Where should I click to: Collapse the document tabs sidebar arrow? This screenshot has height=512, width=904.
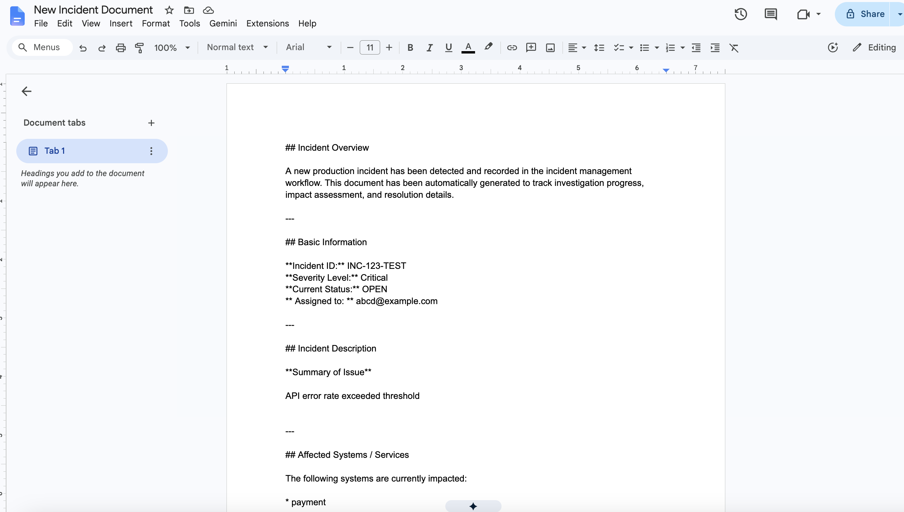(x=26, y=91)
